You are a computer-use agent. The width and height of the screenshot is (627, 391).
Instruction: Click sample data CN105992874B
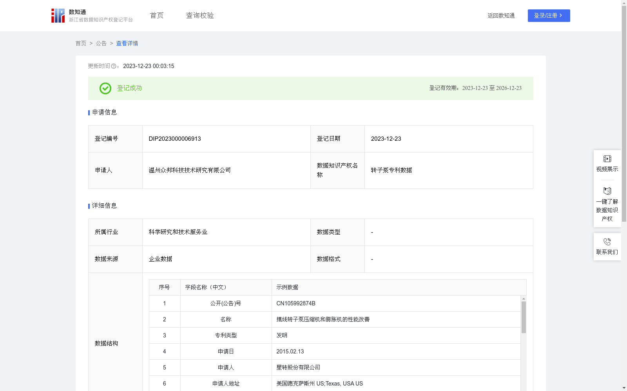tap(296, 303)
